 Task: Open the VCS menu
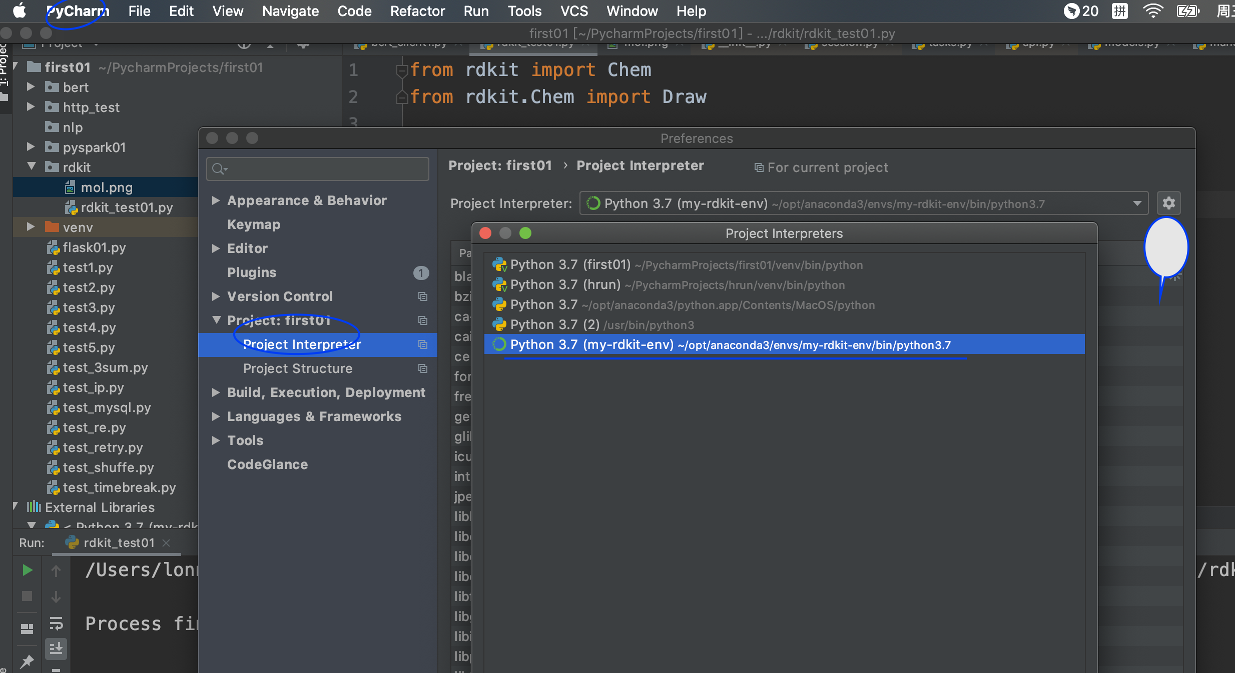tap(573, 11)
